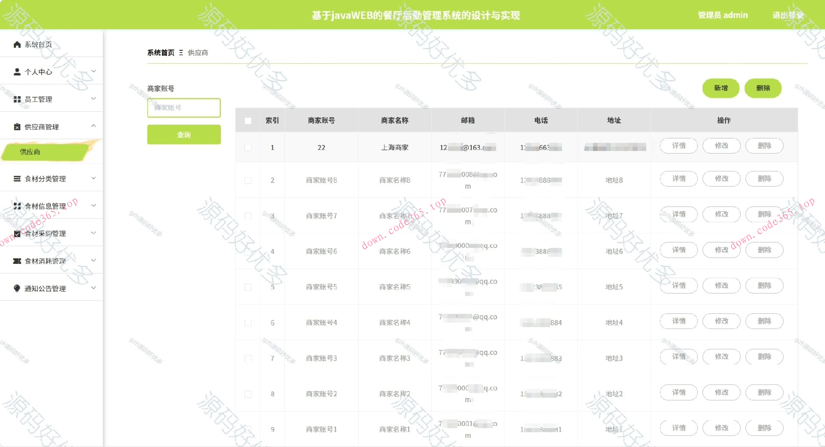
Task: Click 修改 for 商家名称4 row
Action: [x=721, y=321]
